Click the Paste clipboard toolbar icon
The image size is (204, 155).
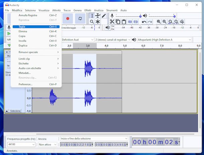[124, 22]
